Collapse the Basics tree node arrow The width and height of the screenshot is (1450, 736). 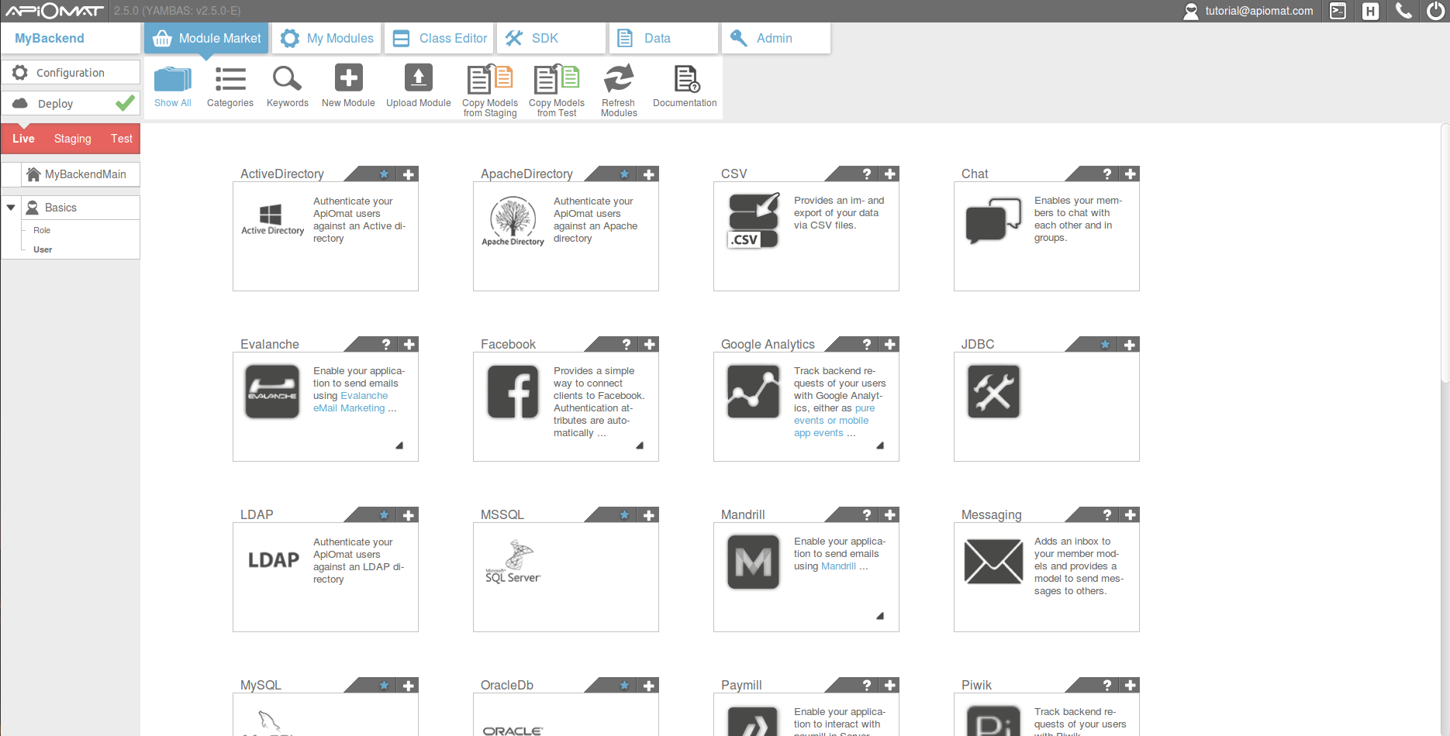tap(11, 208)
